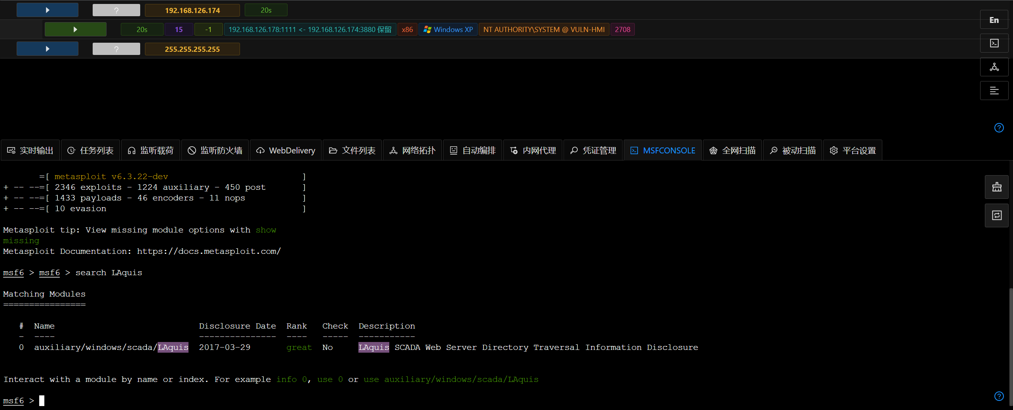Screen dimensions: 1013x410
Task: Expand the 192.168.126.174 host row arrow
Action: (48, 10)
